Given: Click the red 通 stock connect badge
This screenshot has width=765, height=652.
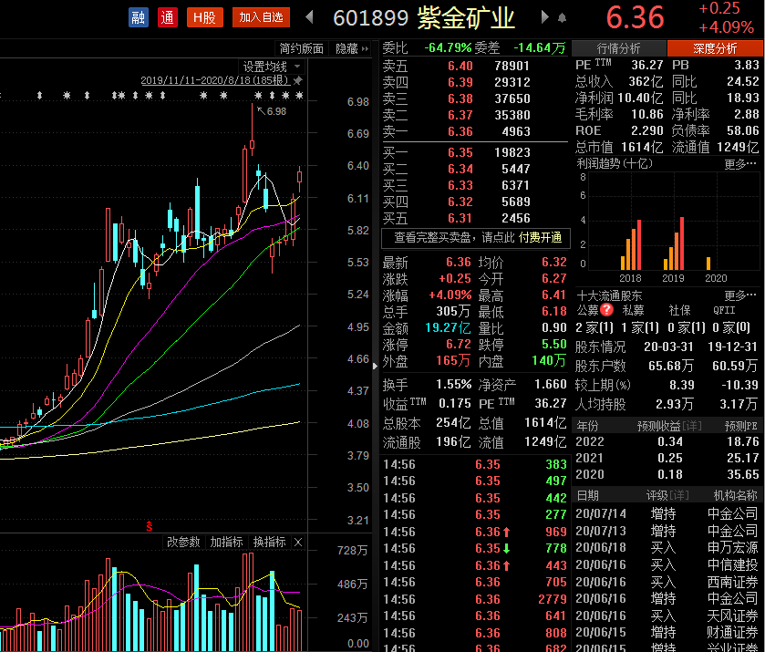Looking at the screenshot, I should [168, 17].
